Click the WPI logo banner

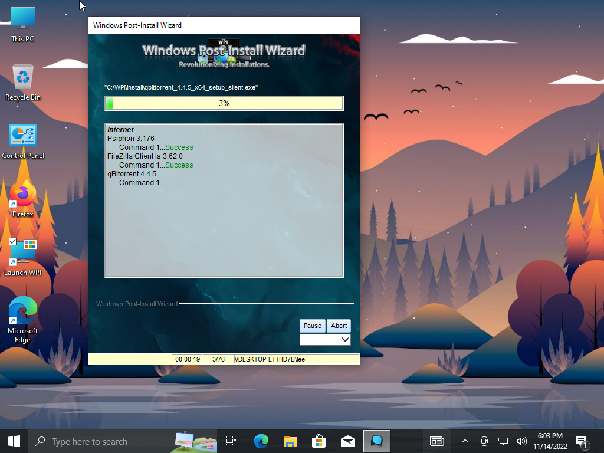224,54
